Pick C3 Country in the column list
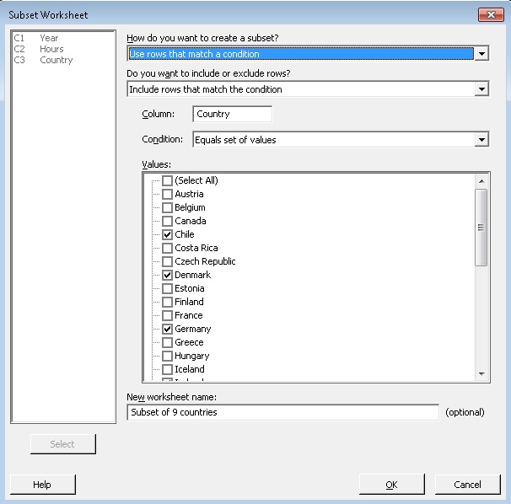This screenshot has width=511, height=504. tap(56, 60)
